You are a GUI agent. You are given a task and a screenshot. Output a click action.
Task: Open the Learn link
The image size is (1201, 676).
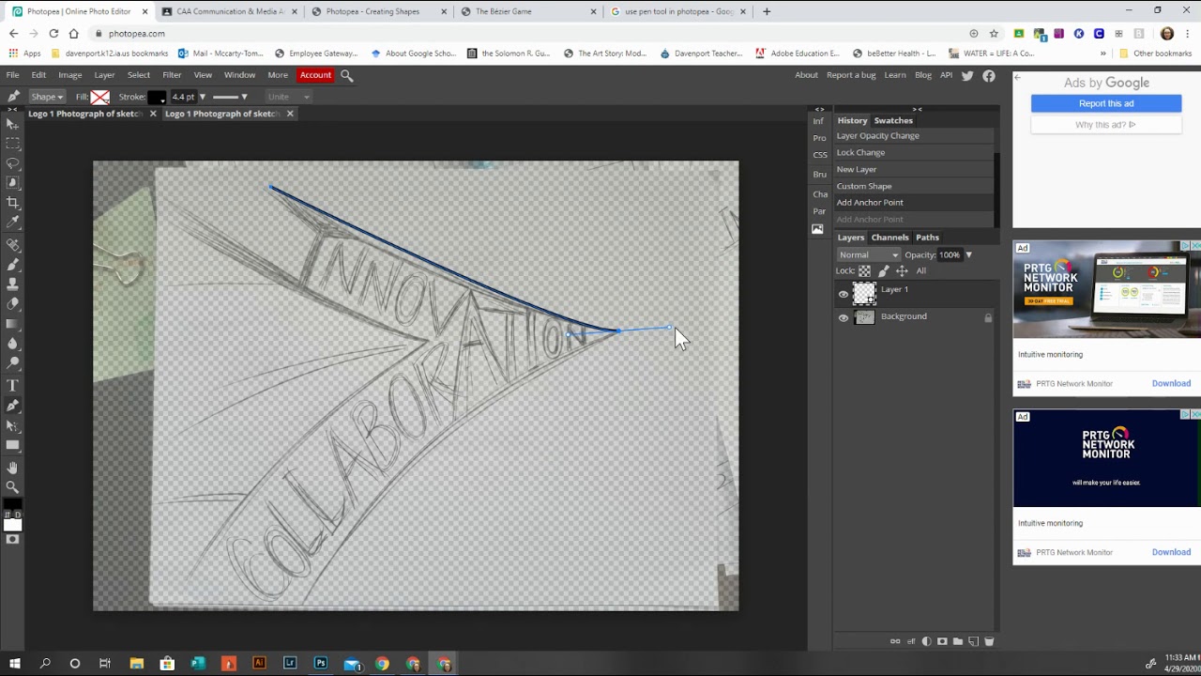895,75
